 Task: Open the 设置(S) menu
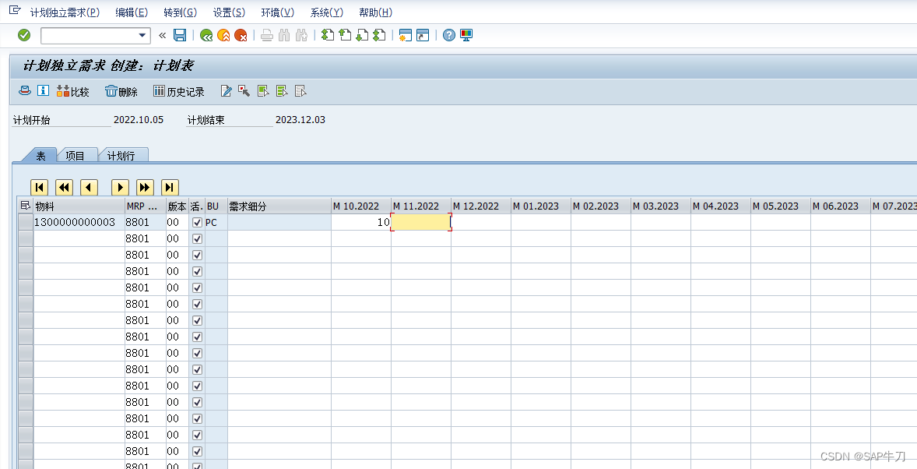click(x=229, y=12)
